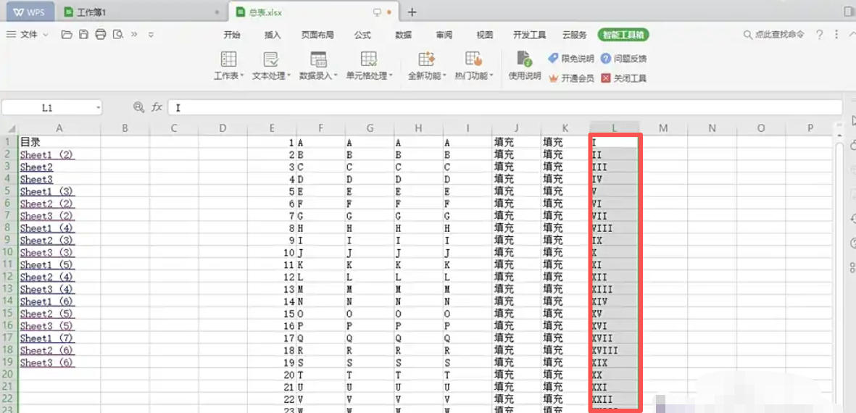The image size is (856, 413).
Task: Expand the quick access toolbar customize arrow
Action: 151,34
